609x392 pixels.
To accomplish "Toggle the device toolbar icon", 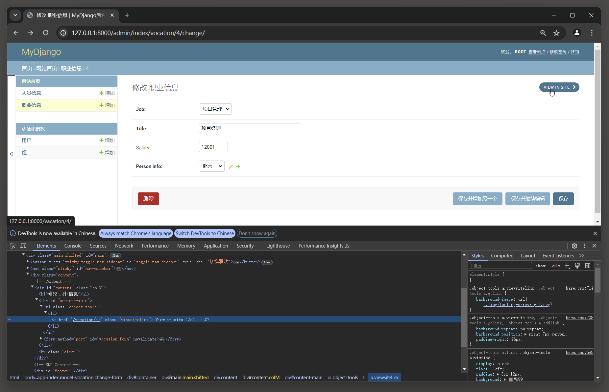I will tap(23, 246).
